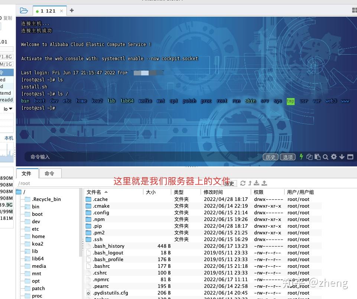The image size is (357, 299).
Task: Open settings via the gear icon
Action: pyautogui.click(x=333, y=157)
